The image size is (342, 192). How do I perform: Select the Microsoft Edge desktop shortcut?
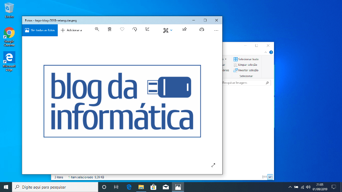(9, 61)
